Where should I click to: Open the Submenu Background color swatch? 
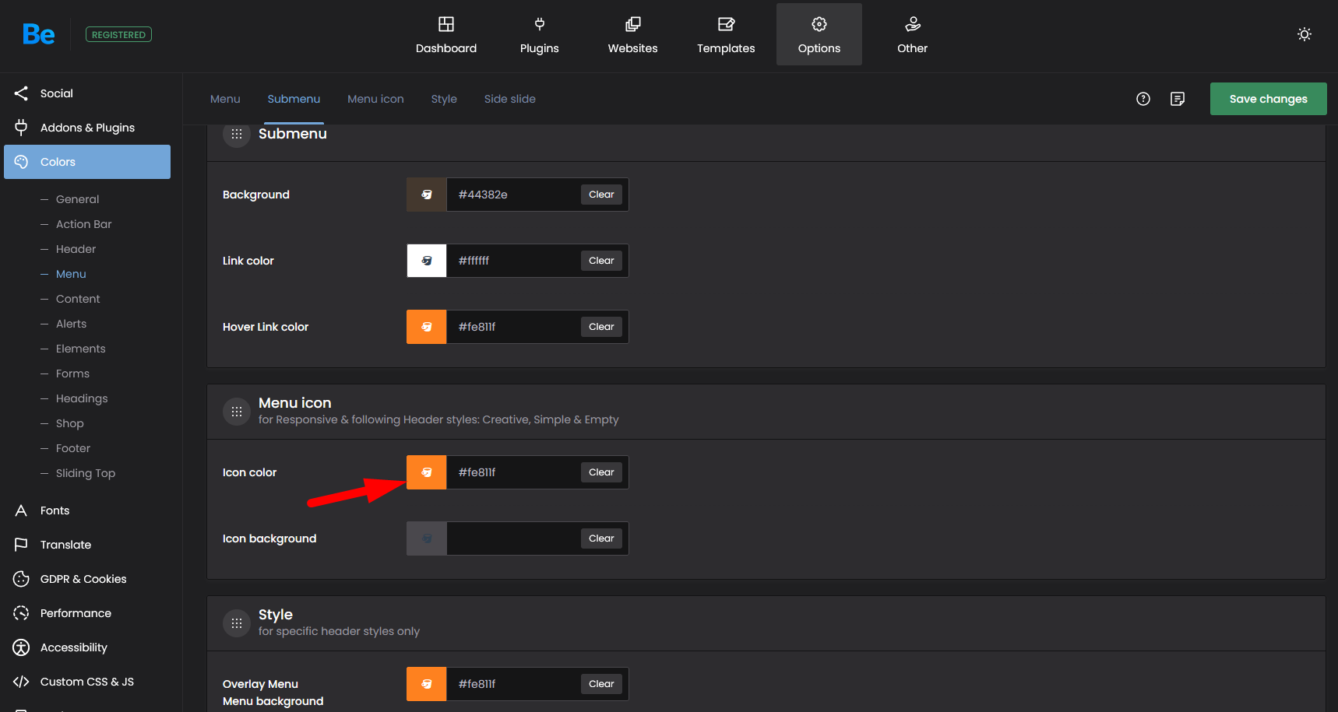point(427,195)
